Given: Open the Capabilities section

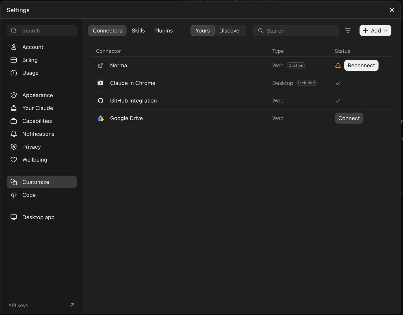Looking at the screenshot, I should tap(42, 121).
